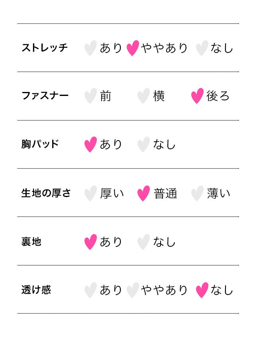Click the pink heart beside 胸パッド あり
The width and height of the screenshot is (255, 340).
[x=90, y=145]
